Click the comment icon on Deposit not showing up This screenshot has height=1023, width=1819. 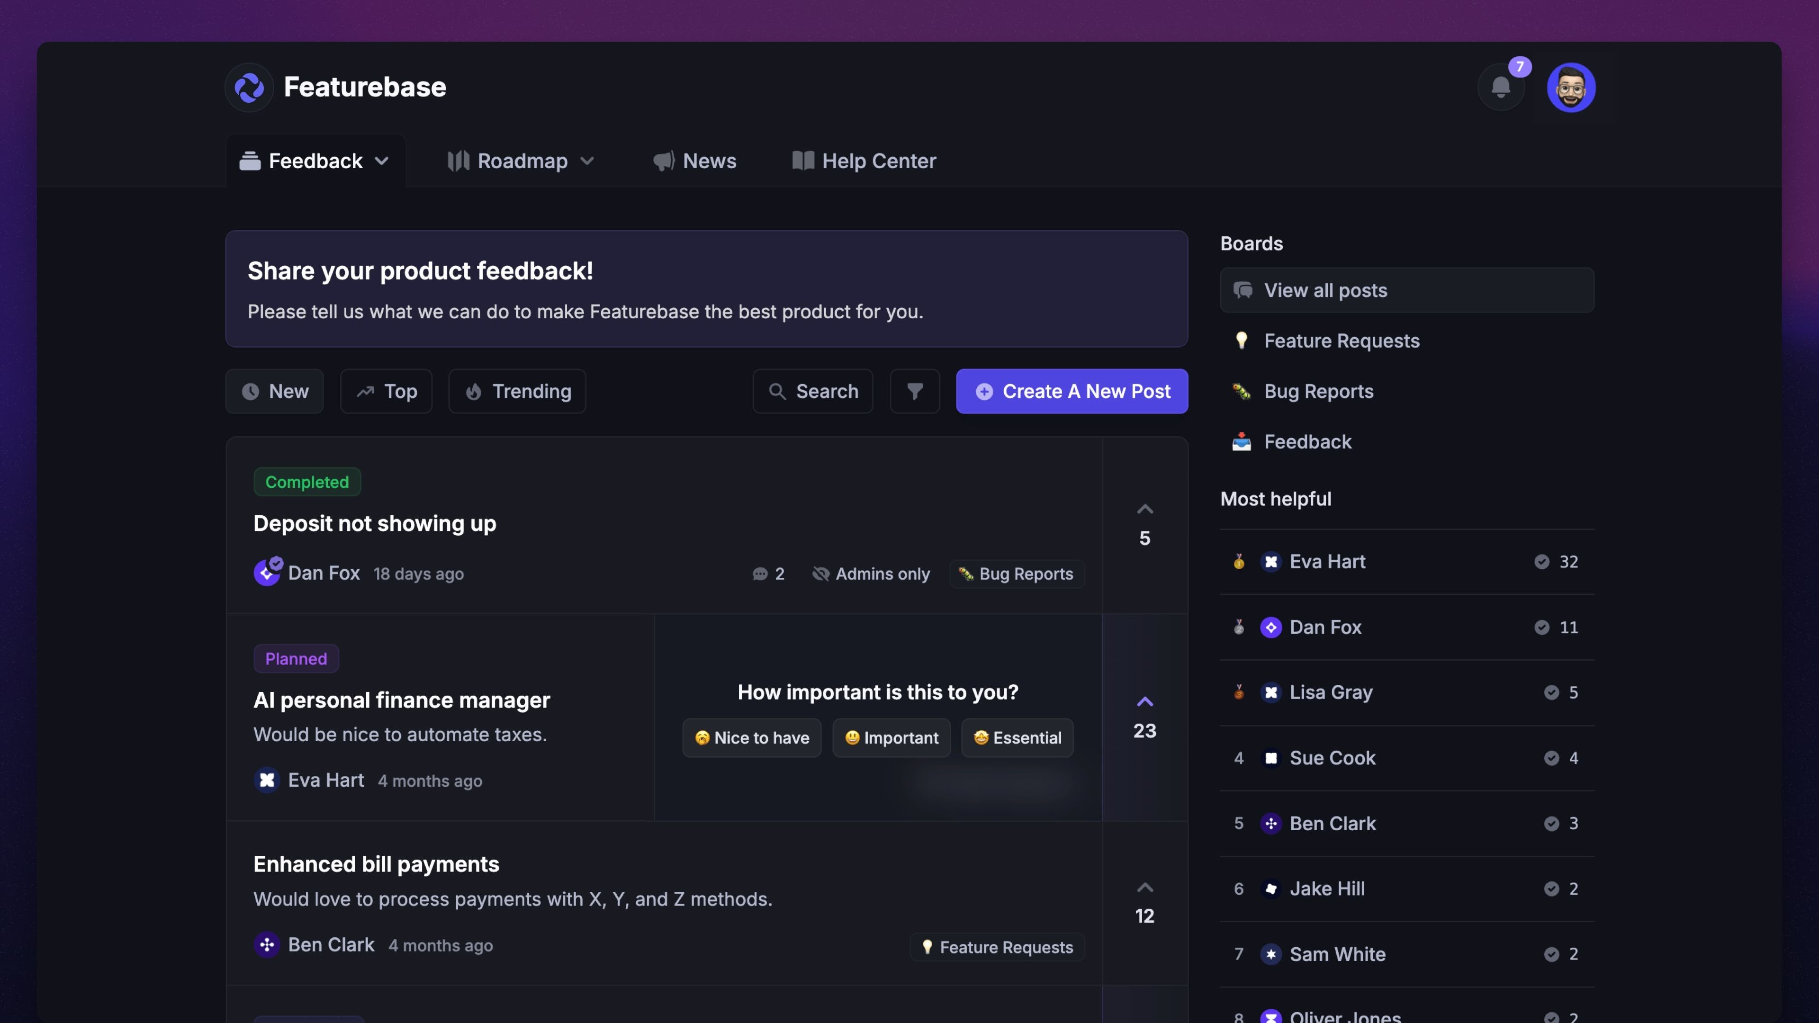(x=760, y=573)
